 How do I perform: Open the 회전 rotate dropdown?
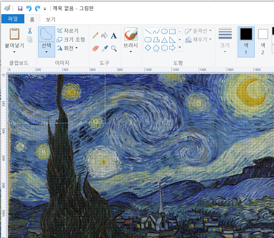[x=67, y=48]
